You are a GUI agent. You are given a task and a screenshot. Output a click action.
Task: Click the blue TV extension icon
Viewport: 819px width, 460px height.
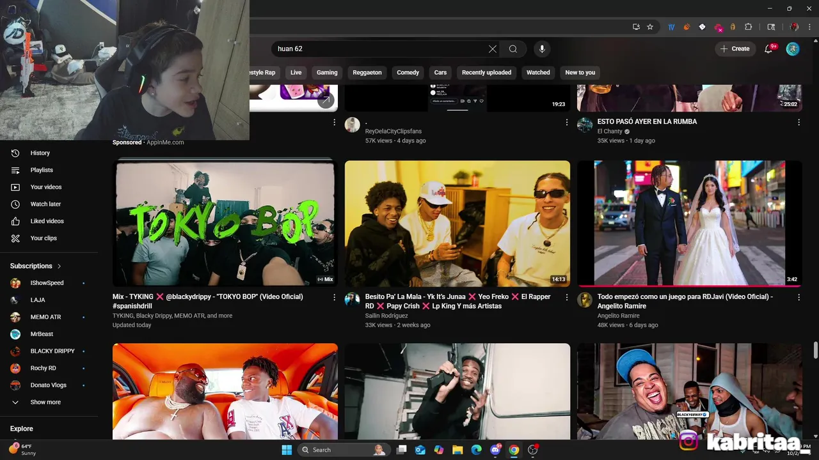[671, 27]
